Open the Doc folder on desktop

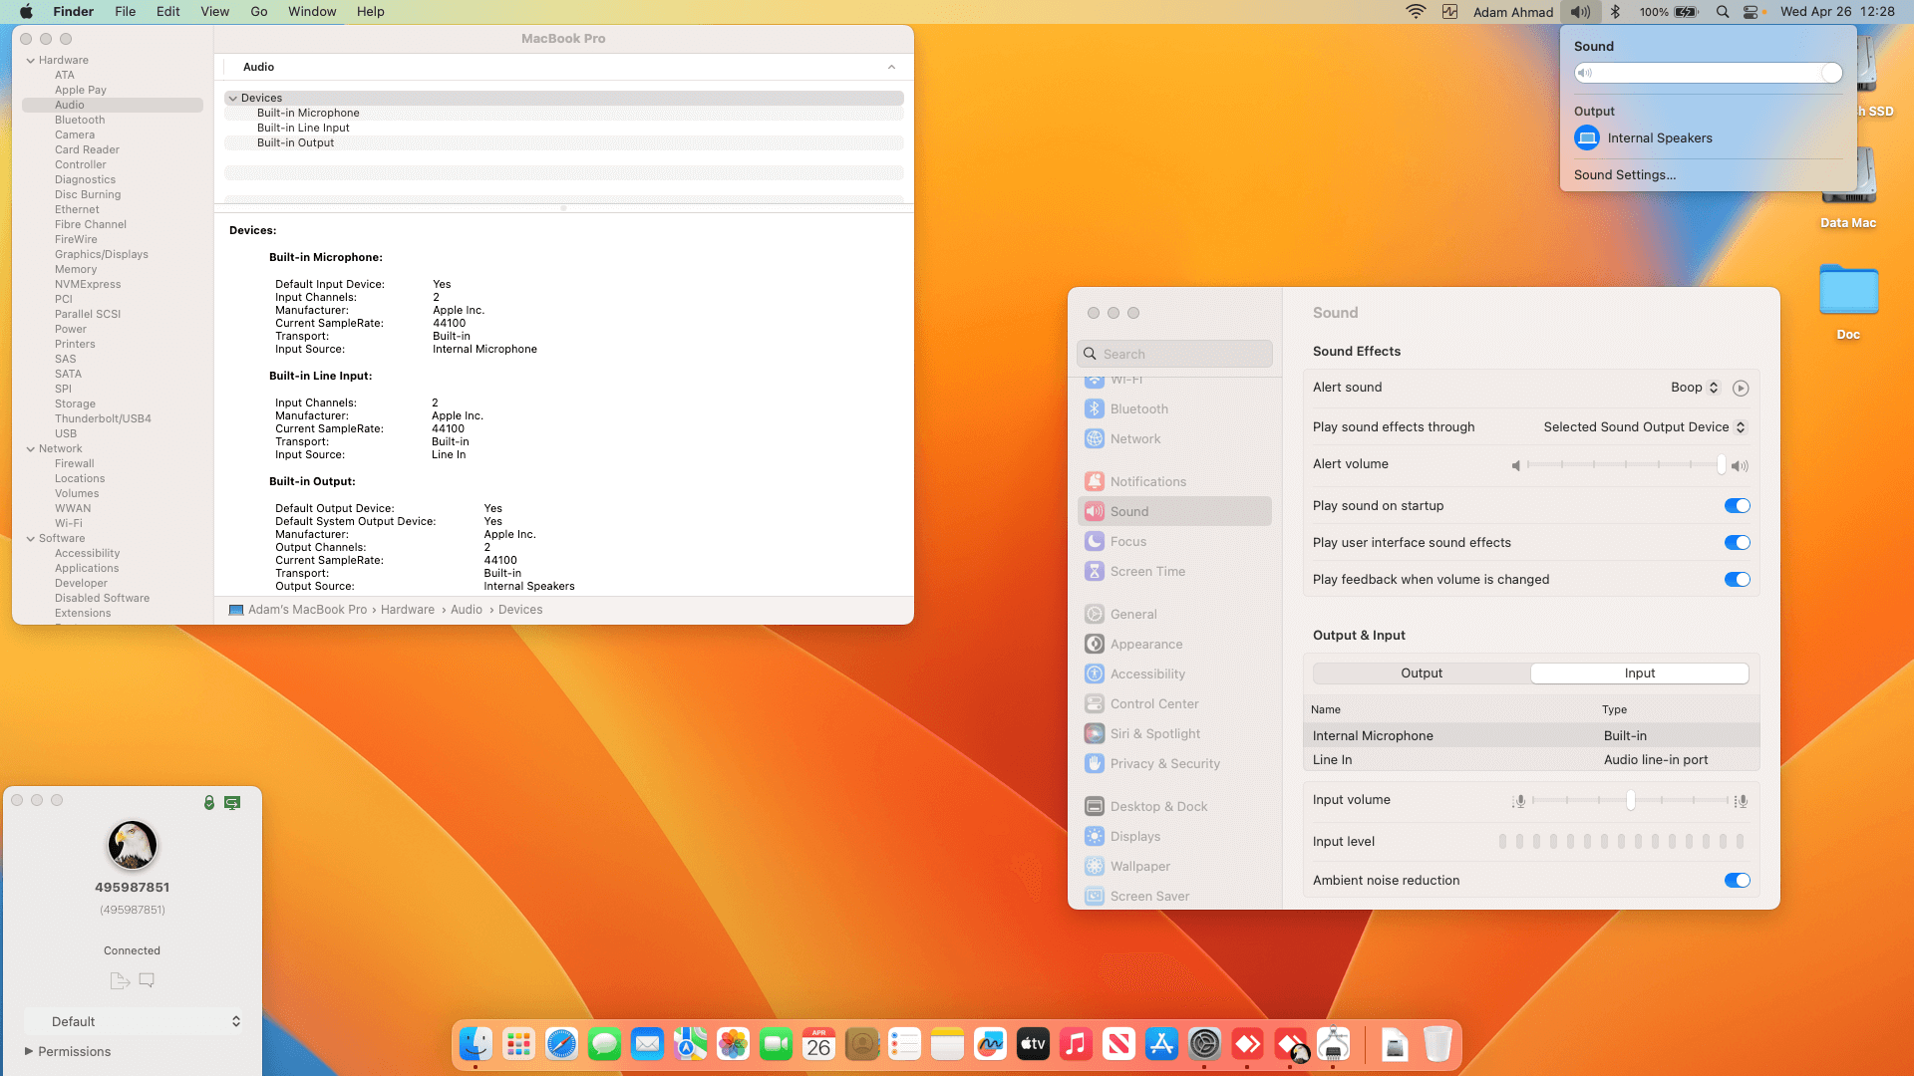(x=1848, y=291)
